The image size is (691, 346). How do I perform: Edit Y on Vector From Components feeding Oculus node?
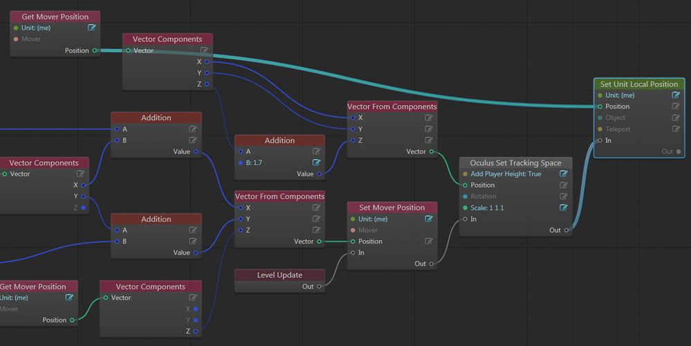pos(428,129)
